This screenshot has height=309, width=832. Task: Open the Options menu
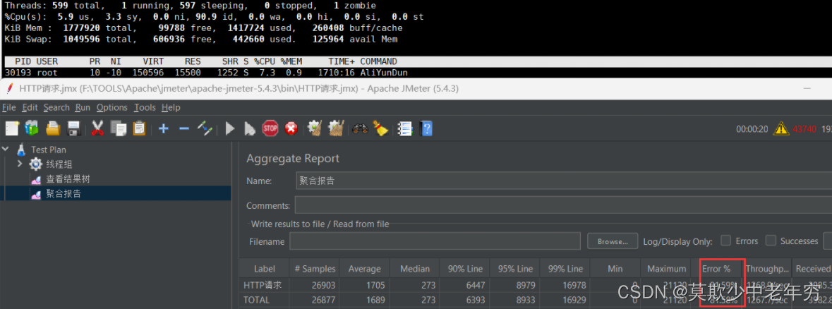tap(112, 108)
